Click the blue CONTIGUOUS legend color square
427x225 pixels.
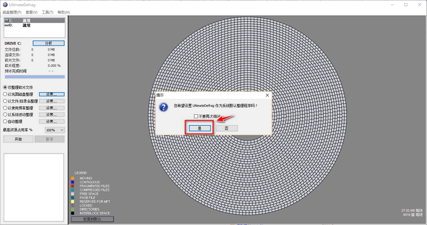point(73,182)
